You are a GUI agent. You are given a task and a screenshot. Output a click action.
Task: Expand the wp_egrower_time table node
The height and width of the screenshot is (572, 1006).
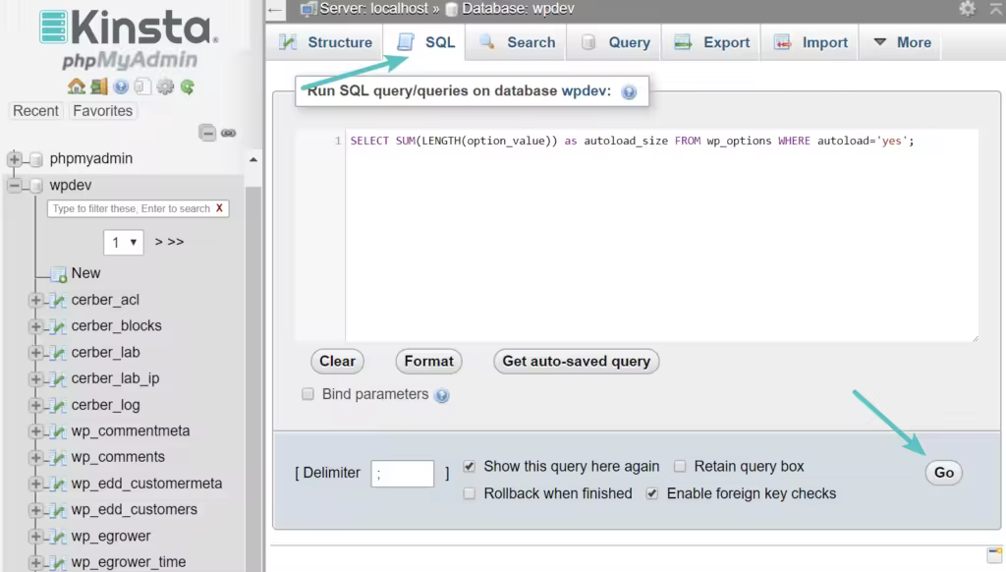(x=36, y=562)
